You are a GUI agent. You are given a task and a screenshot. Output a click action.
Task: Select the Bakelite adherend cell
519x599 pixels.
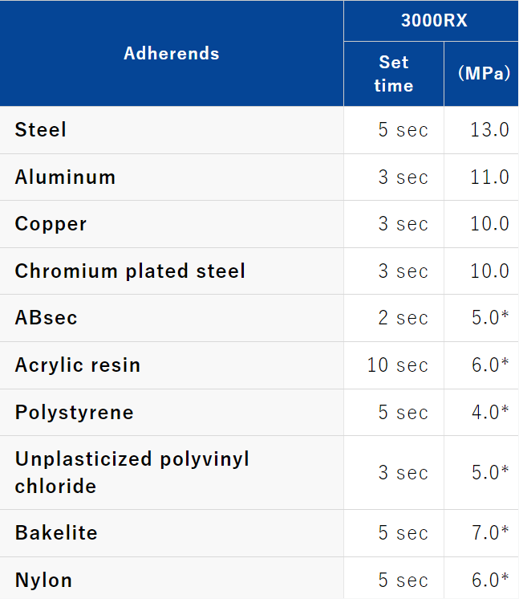pos(172,533)
